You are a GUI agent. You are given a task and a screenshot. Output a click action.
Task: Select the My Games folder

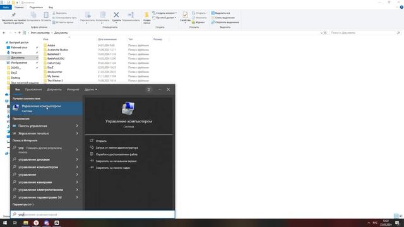53,76
